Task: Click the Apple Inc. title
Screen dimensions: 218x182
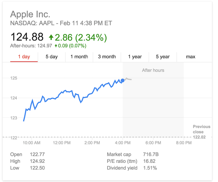Action: click(30, 14)
